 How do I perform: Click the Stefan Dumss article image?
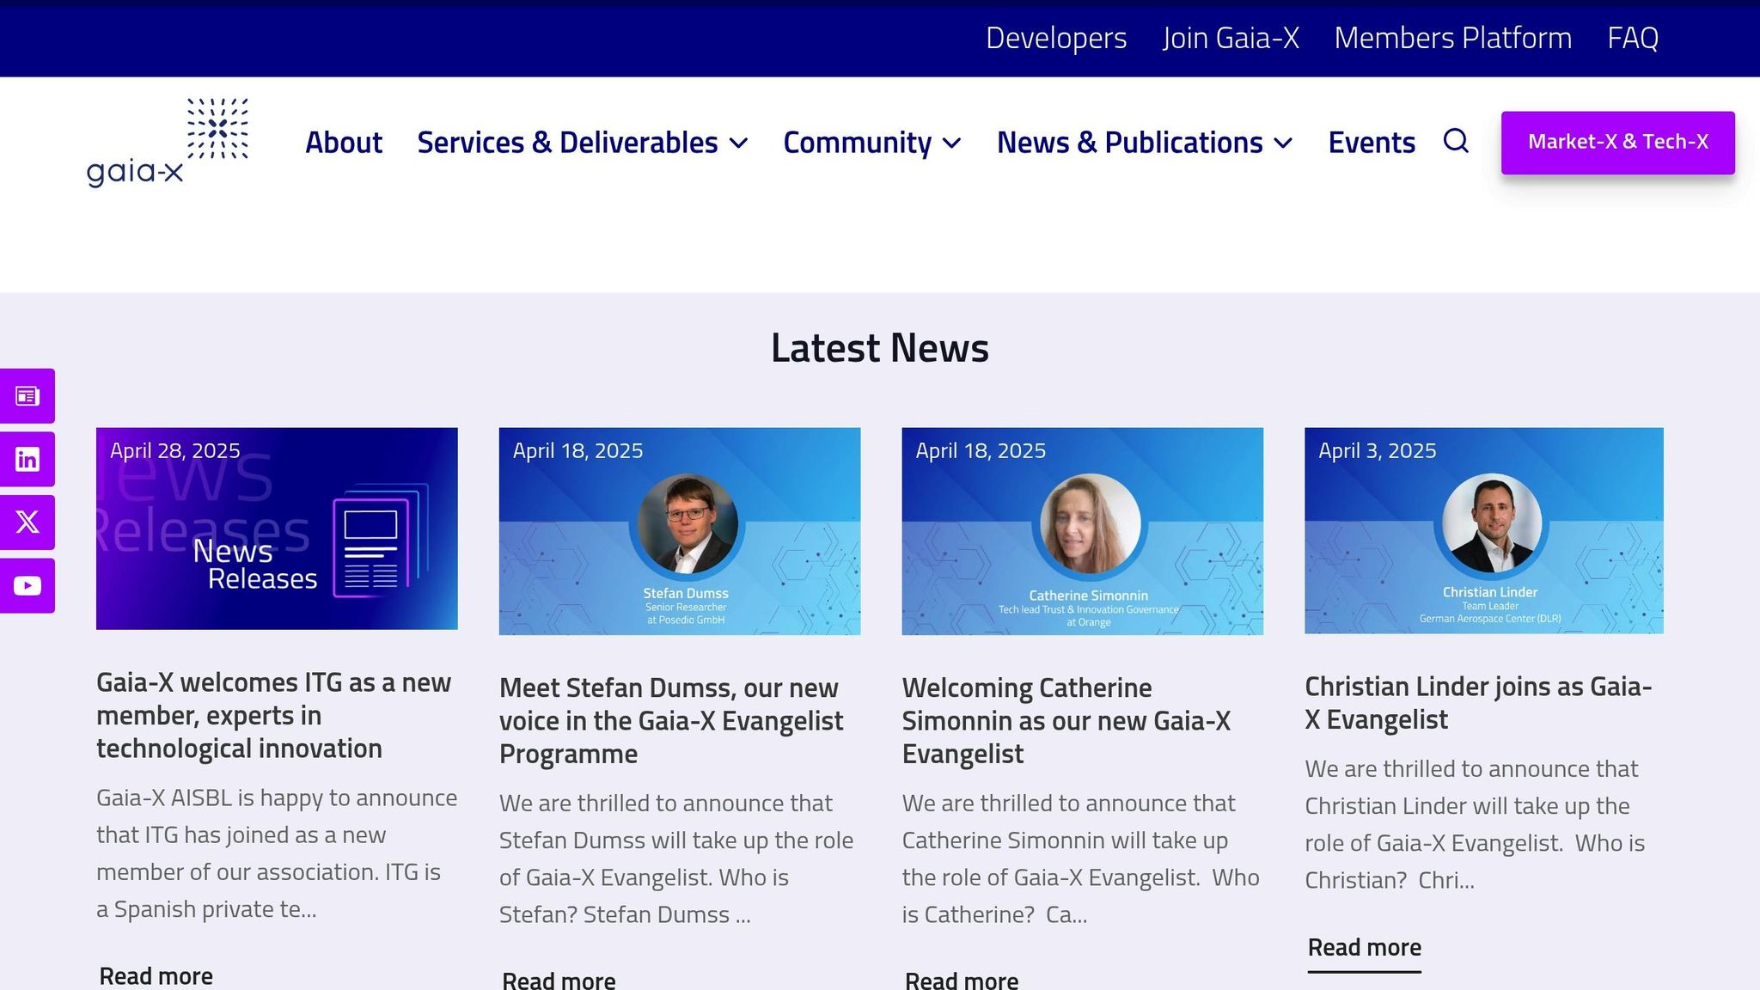click(679, 531)
